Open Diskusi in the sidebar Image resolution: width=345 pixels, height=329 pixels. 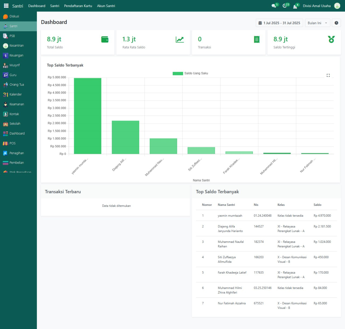pos(14,16)
